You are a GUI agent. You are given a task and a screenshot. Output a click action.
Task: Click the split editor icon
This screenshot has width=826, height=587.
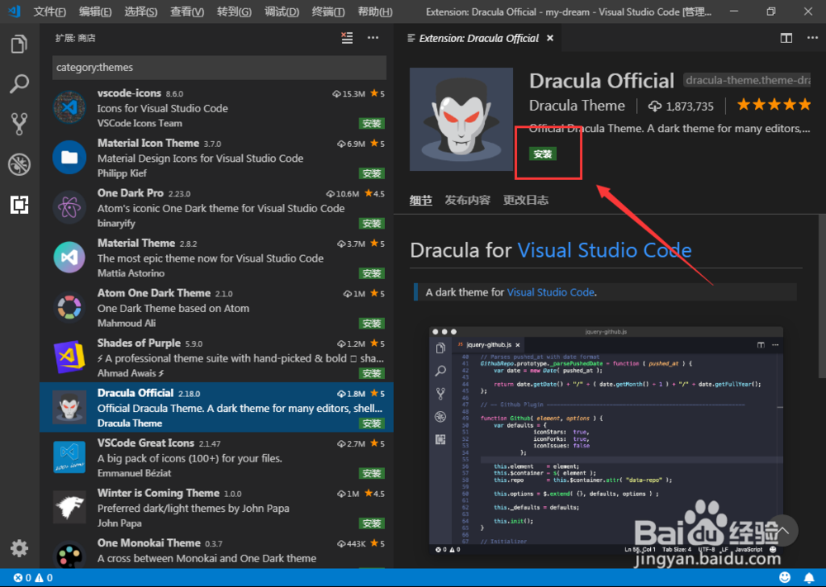coord(786,38)
